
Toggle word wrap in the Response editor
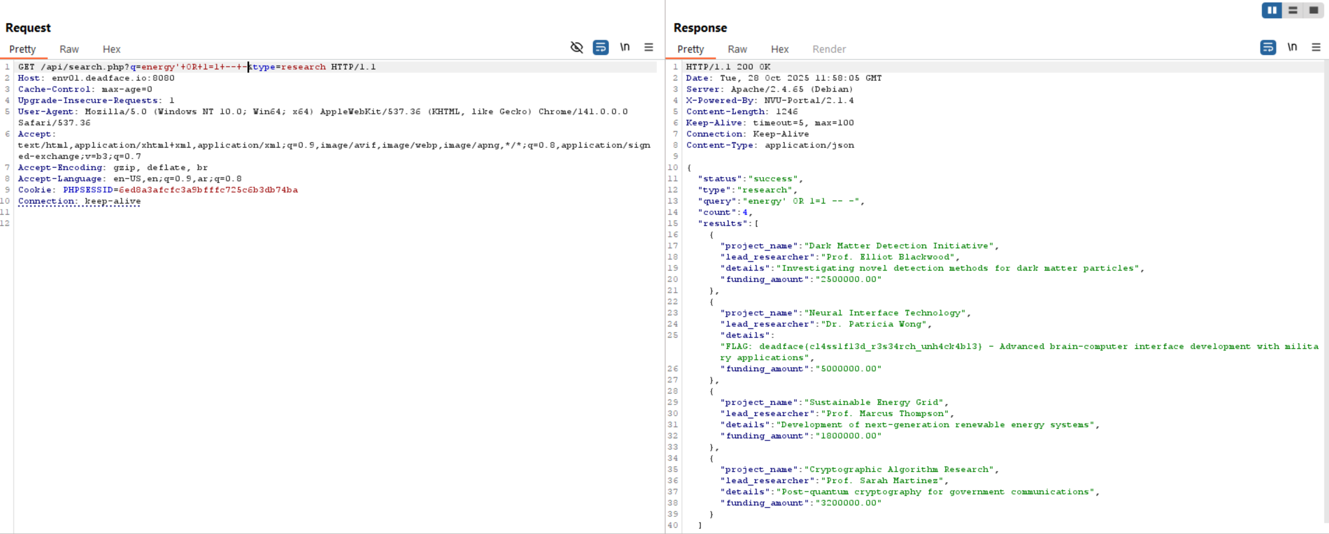click(1268, 47)
